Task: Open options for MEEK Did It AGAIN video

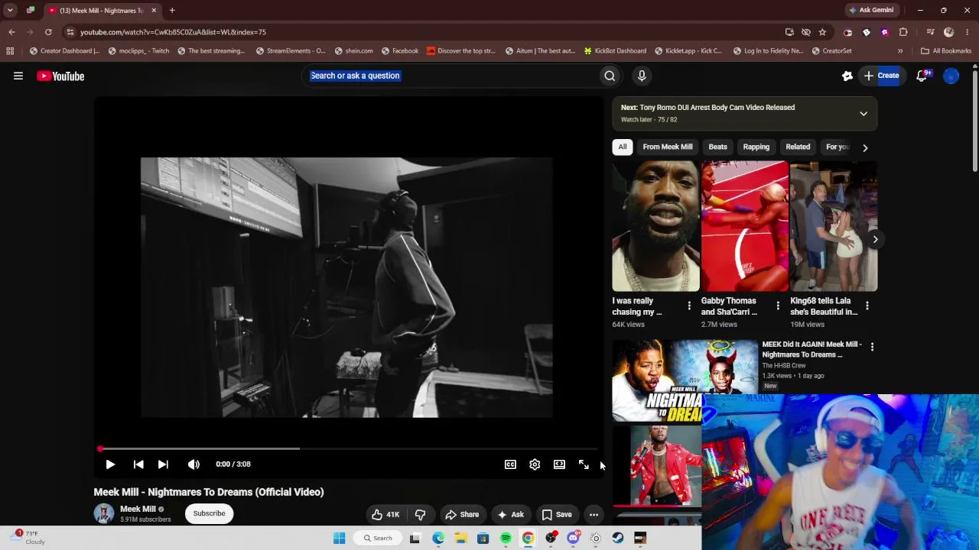Action: click(872, 347)
